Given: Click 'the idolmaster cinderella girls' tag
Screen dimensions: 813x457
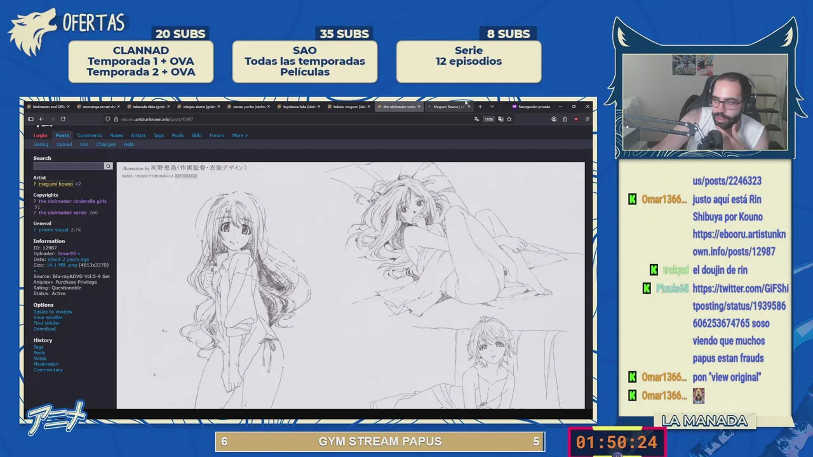Looking at the screenshot, I should click(x=72, y=201).
